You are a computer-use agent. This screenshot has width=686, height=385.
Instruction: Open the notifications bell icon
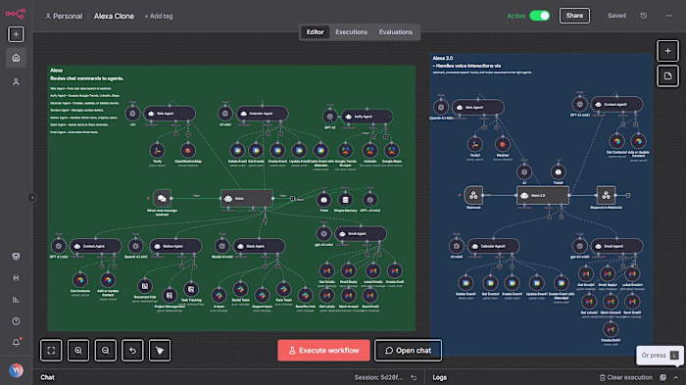[16, 343]
